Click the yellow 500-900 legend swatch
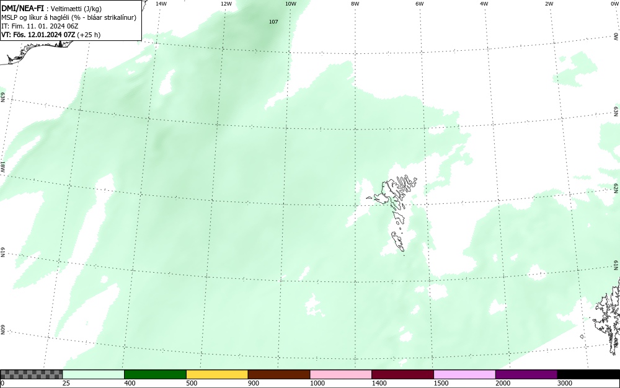The height and width of the screenshot is (388, 620). click(x=217, y=374)
